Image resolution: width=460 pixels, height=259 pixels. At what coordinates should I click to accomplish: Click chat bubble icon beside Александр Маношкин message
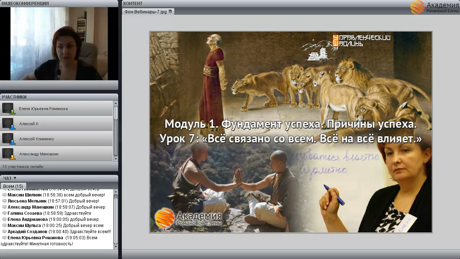[x=4, y=207]
